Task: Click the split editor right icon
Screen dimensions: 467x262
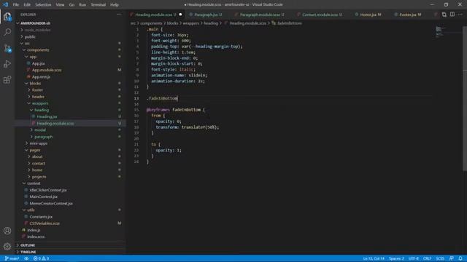Action: tap(452, 15)
